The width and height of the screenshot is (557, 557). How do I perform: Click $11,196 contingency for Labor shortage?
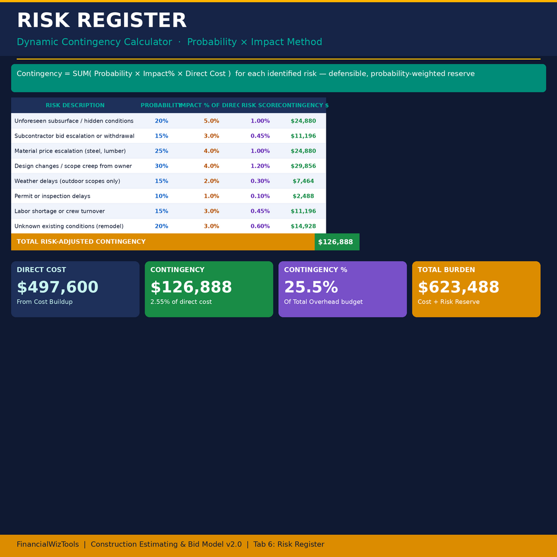pyautogui.click(x=303, y=211)
